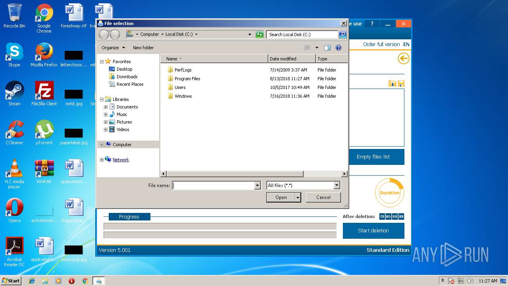The height and width of the screenshot is (286, 508).
Task: Open Google Chrome desktop shortcut
Action: point(44,18)
